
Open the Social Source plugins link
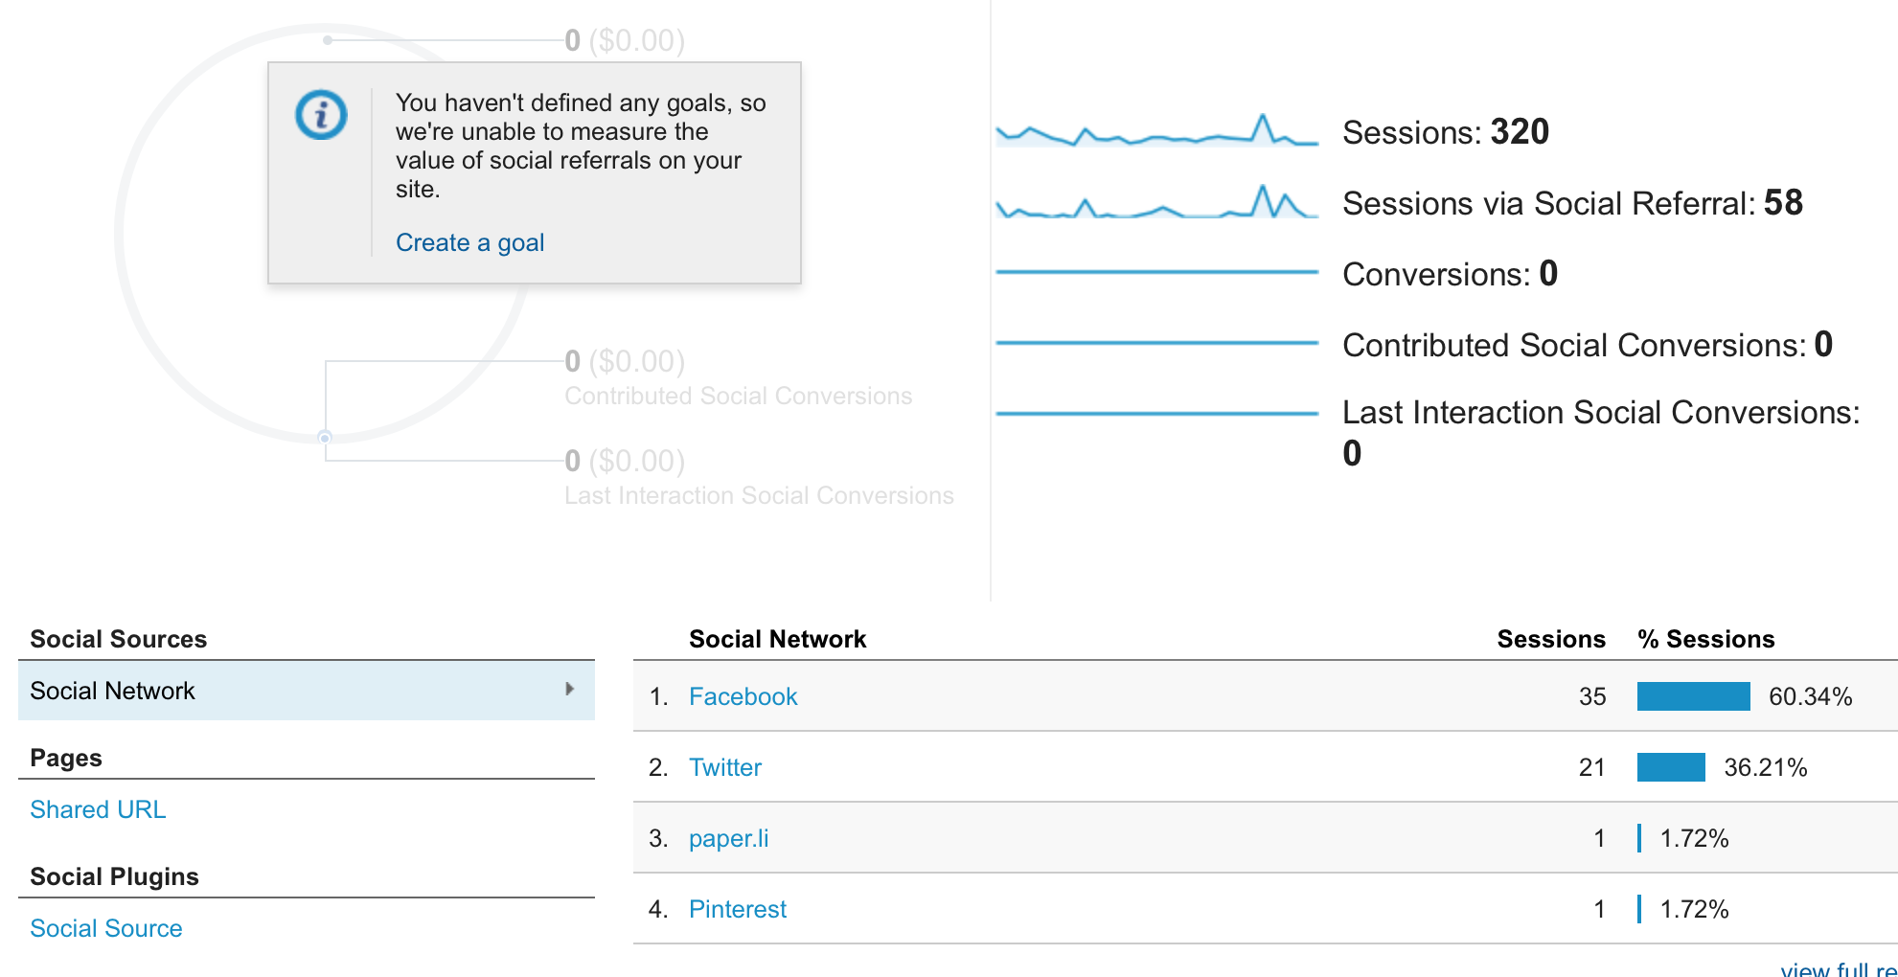click(x=106, y=928)
